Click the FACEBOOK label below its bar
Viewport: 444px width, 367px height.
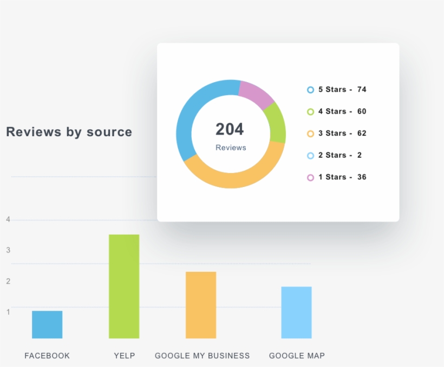tap(47, 356)
